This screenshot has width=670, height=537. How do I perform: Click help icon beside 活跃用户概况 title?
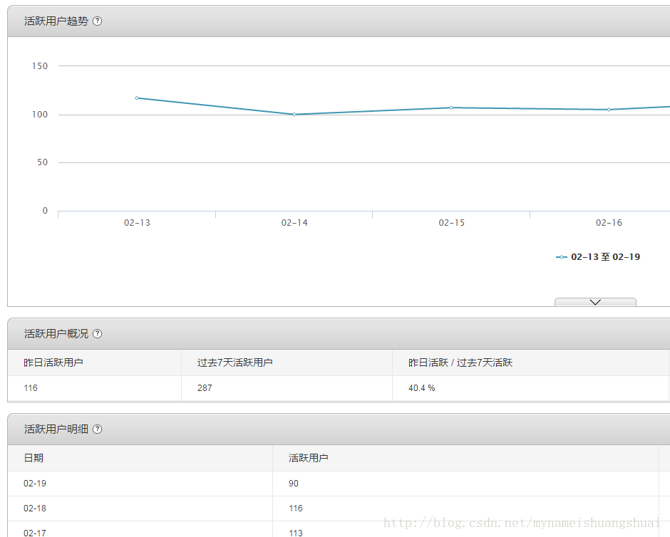click(x=98, y=334)
